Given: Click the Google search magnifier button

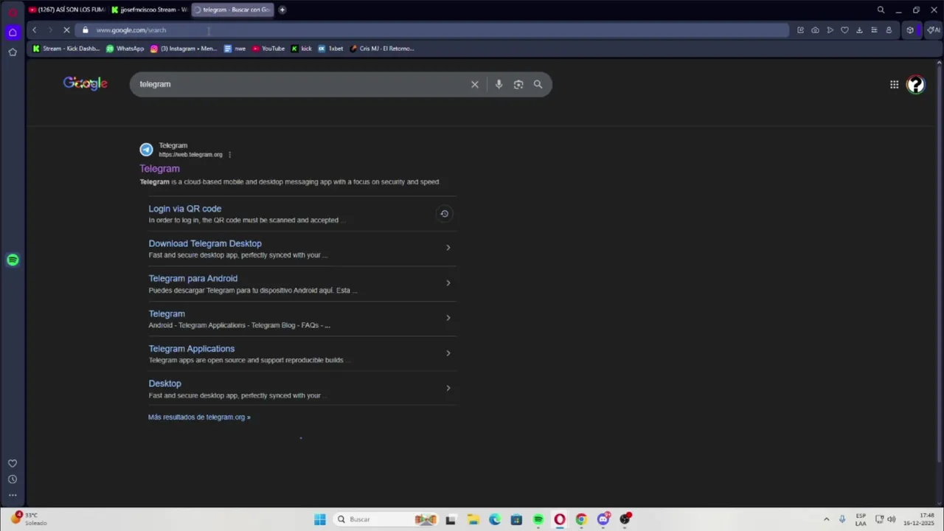Looking at the screenshot, I should click(x=538, y=84).
